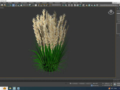120x90 pixels.
Task: Open the project folder path dropdown
Action: tap(109, 5)
